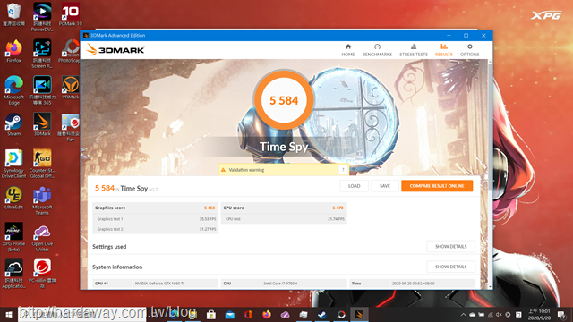Viewport: 573px width, 322px height.
Task: Click the SAVE button
Action: [385, 186]
